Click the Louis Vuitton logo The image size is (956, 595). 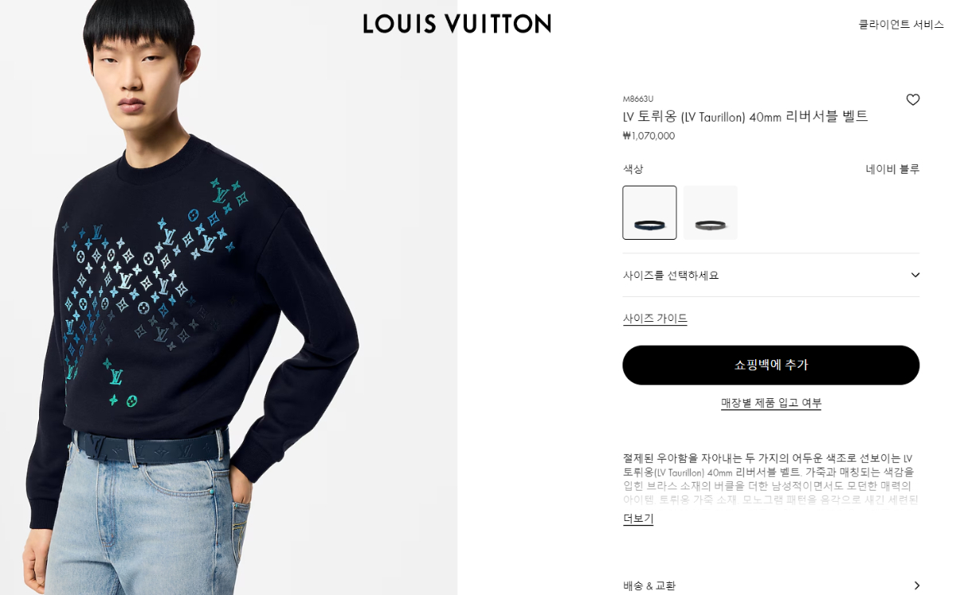point(457,24)
